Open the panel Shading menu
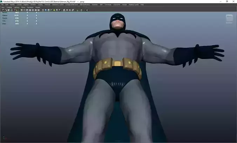237x143 pixels. click(x=9, y=7)
